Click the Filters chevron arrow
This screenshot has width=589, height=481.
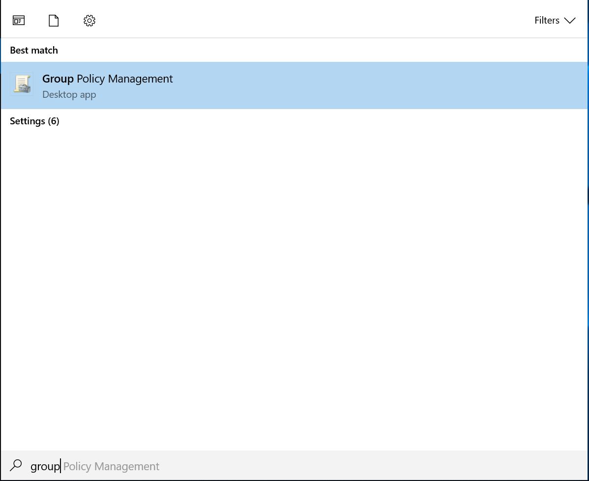point(570,21)
